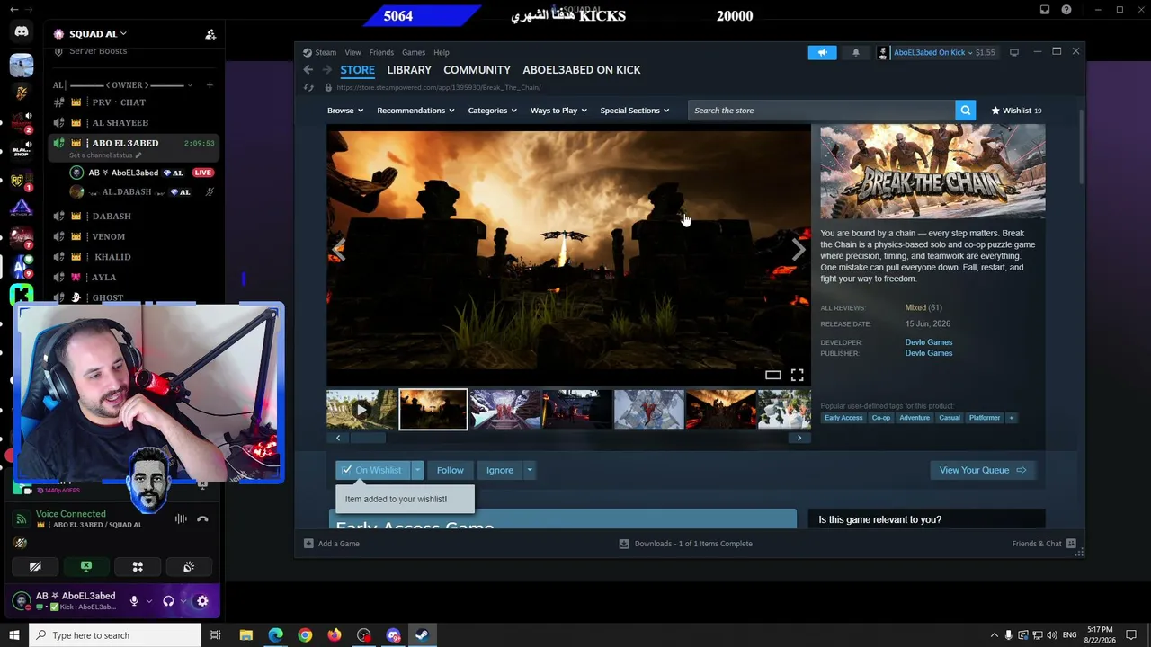Open Windows taskbar search box
The height and width of the screenshot is (647, 1151).
(x=115, y=635)
